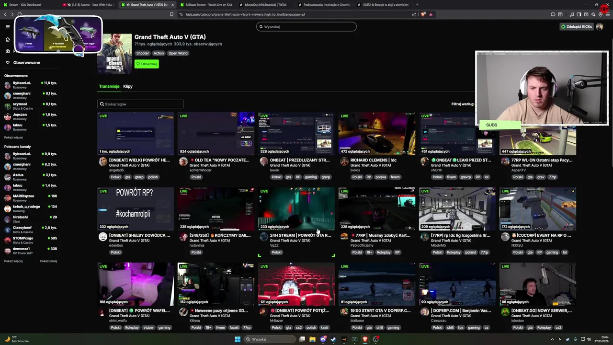The height and width of the screenshot is (345, 613).
Task: Open Brave browser taskbar icon
Action: tap(365, 339)
